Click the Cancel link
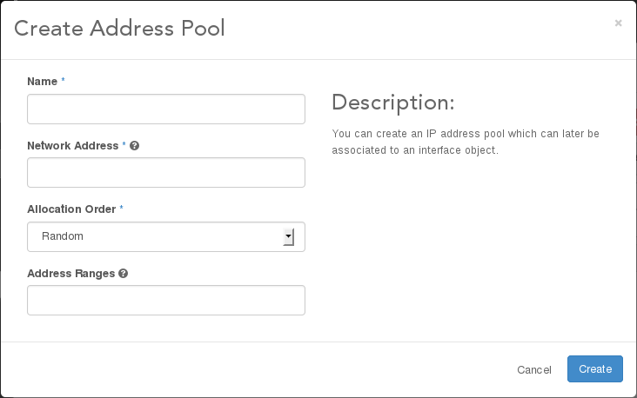The image size is (637, 398). point(533,369)
